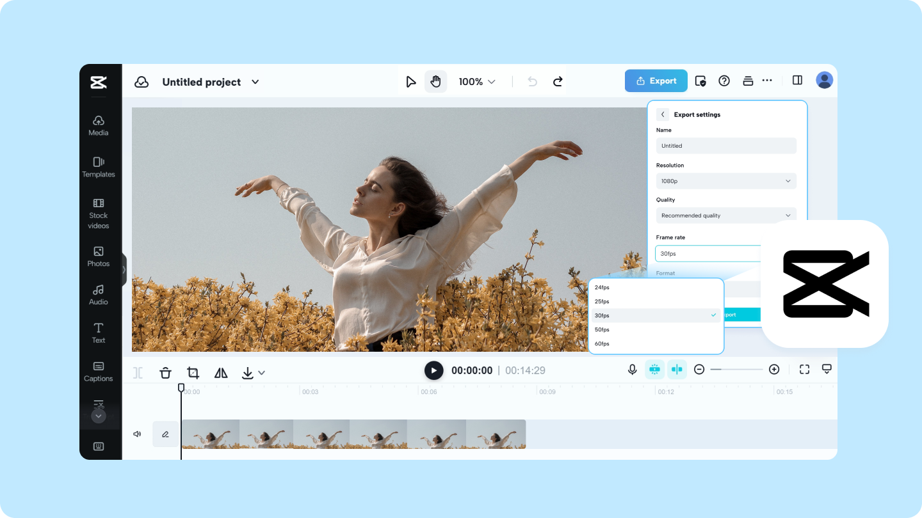This screenshot has height=518, width=922.
Task: Choose 50fps from the frame rate list
Action: (x=656, y=329)
